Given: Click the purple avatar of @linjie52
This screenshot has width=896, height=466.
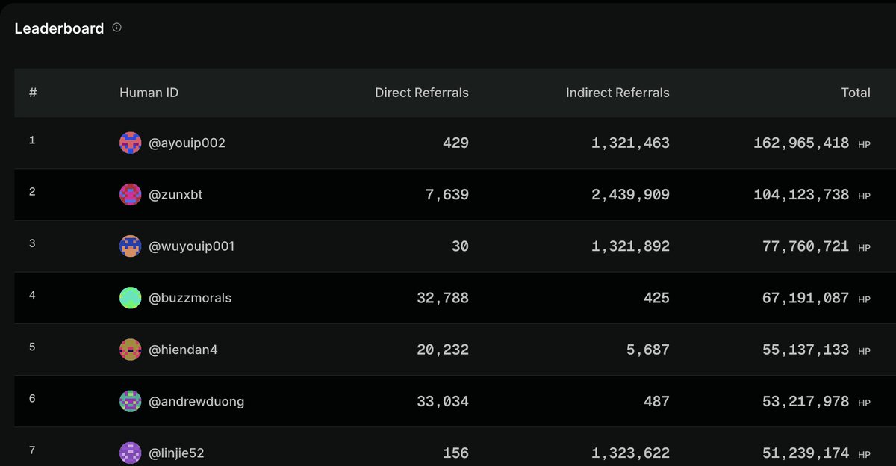Looking at the screenshot, I should (x=130, y=453).
